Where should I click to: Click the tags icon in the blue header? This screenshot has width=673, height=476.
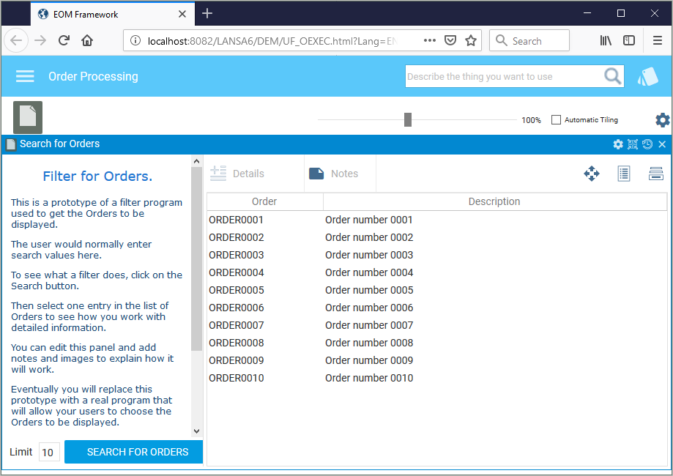647,76
